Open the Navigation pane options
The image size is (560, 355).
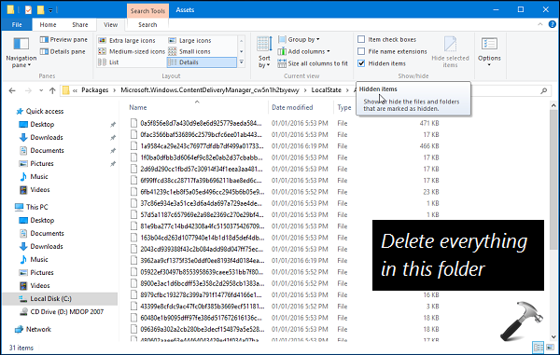pyautogui.click(x=21, y=52)
